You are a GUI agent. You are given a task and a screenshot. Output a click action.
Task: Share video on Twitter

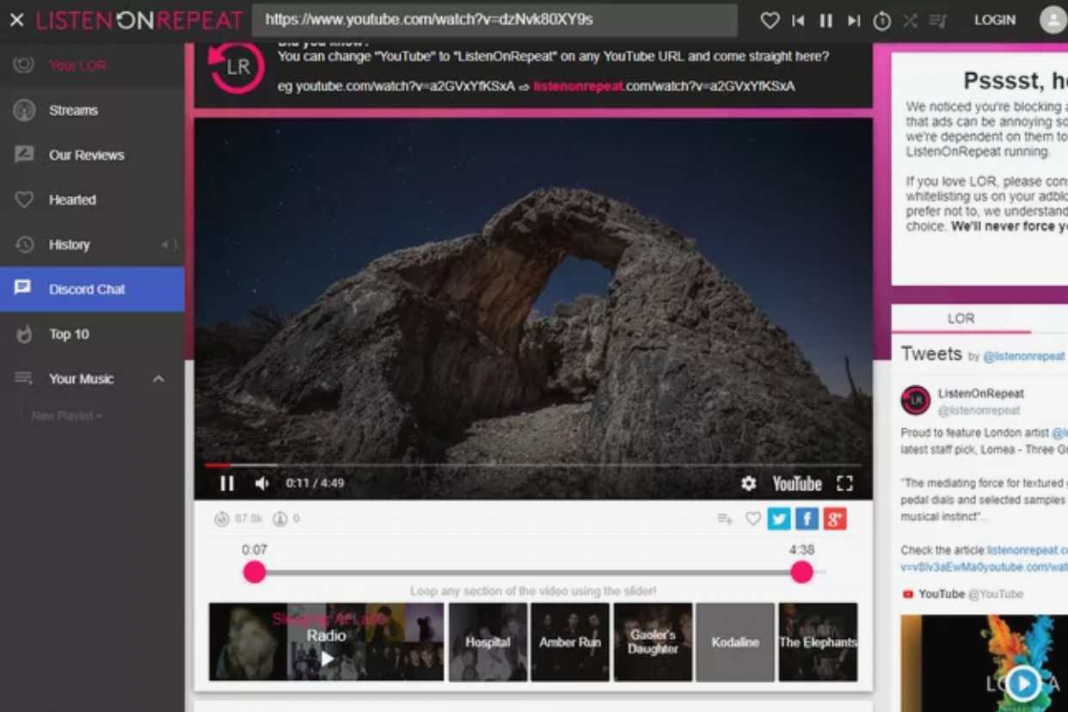click(779, 519)
